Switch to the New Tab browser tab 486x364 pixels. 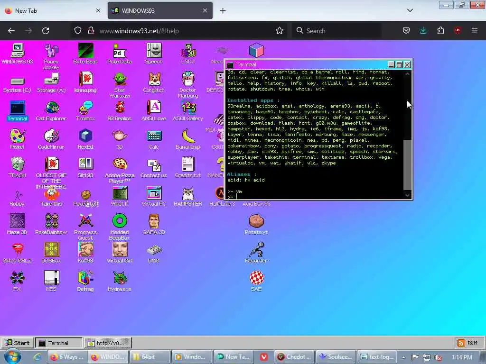tap(53, 10)
